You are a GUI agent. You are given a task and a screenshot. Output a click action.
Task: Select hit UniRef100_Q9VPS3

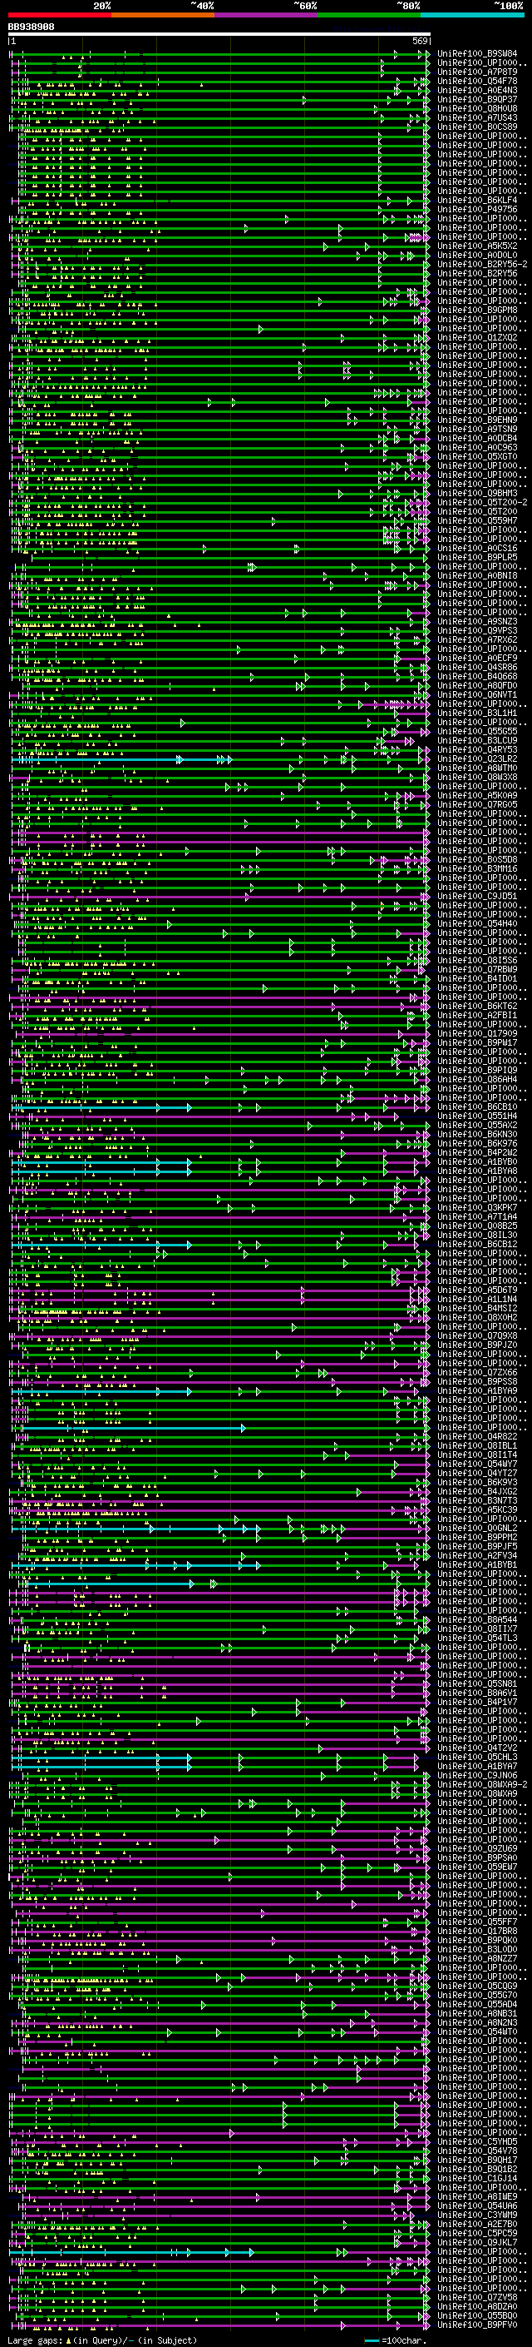[x=476, y=630]
